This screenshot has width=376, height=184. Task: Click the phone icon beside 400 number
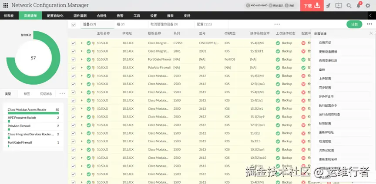(x=248, y=6)
